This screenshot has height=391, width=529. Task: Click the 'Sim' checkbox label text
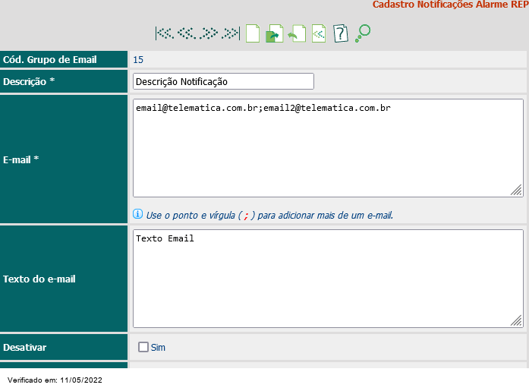click(x=158, y=347)
